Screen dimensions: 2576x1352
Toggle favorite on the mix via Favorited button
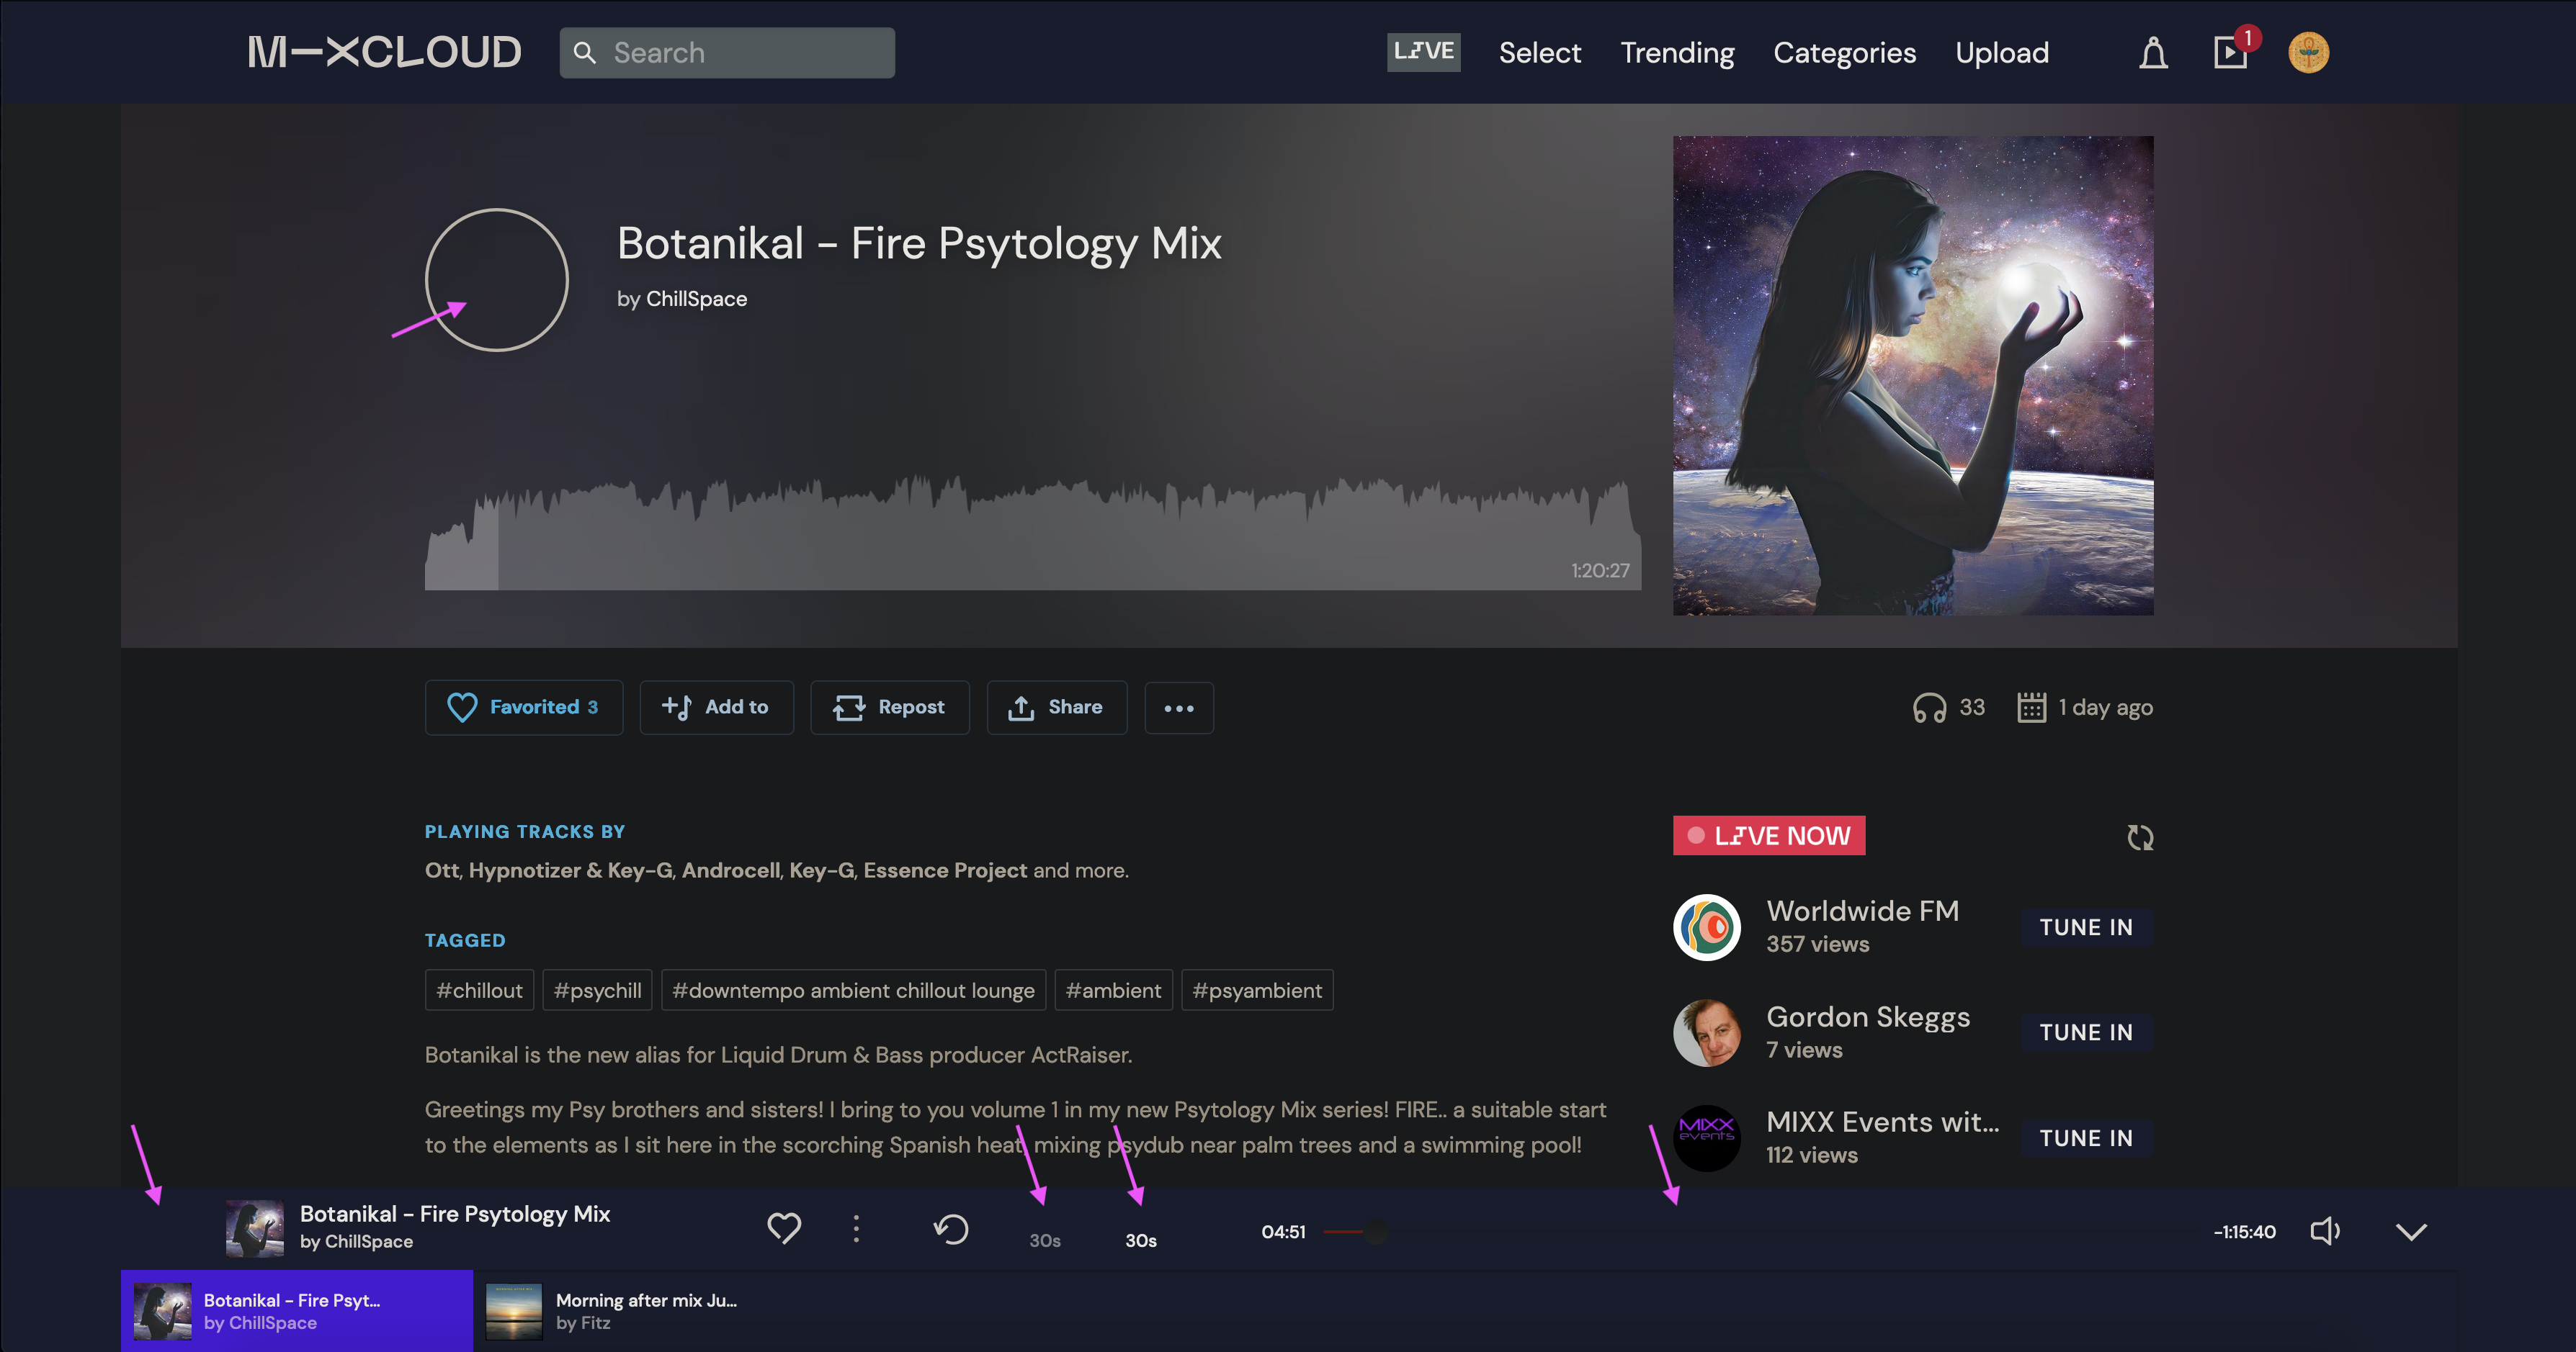point(523,706)
